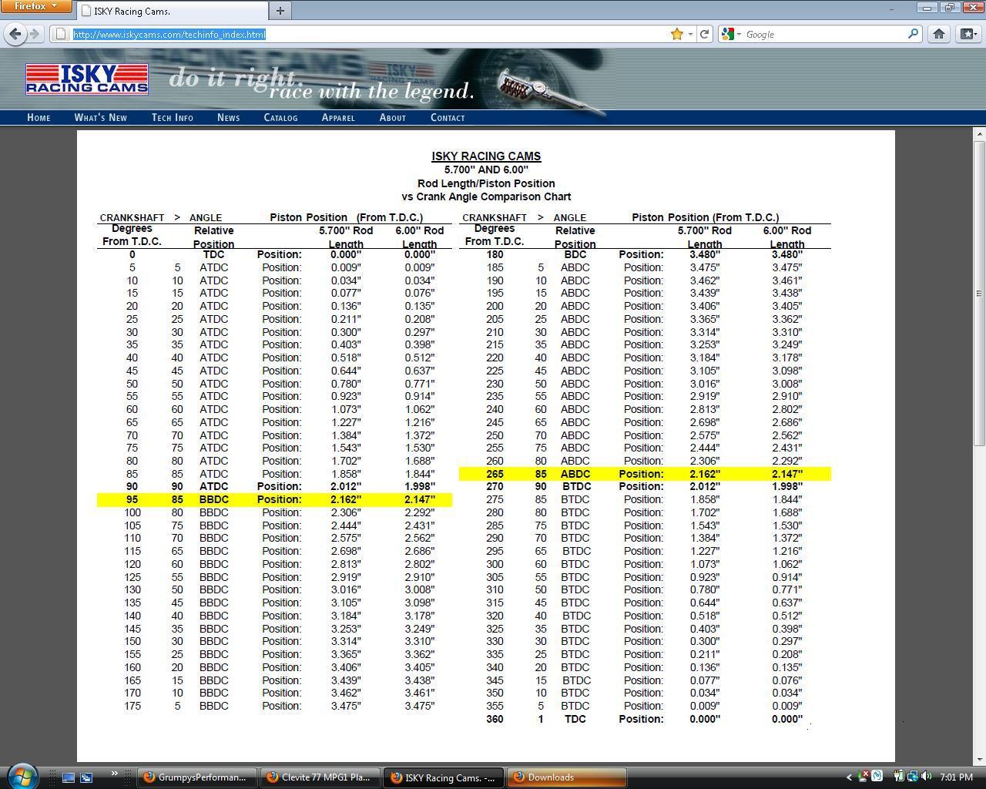Expand the Google search engine dropdown
This screenshot has width=986, height=789.
pyautogui.click(x=731, y=34)
